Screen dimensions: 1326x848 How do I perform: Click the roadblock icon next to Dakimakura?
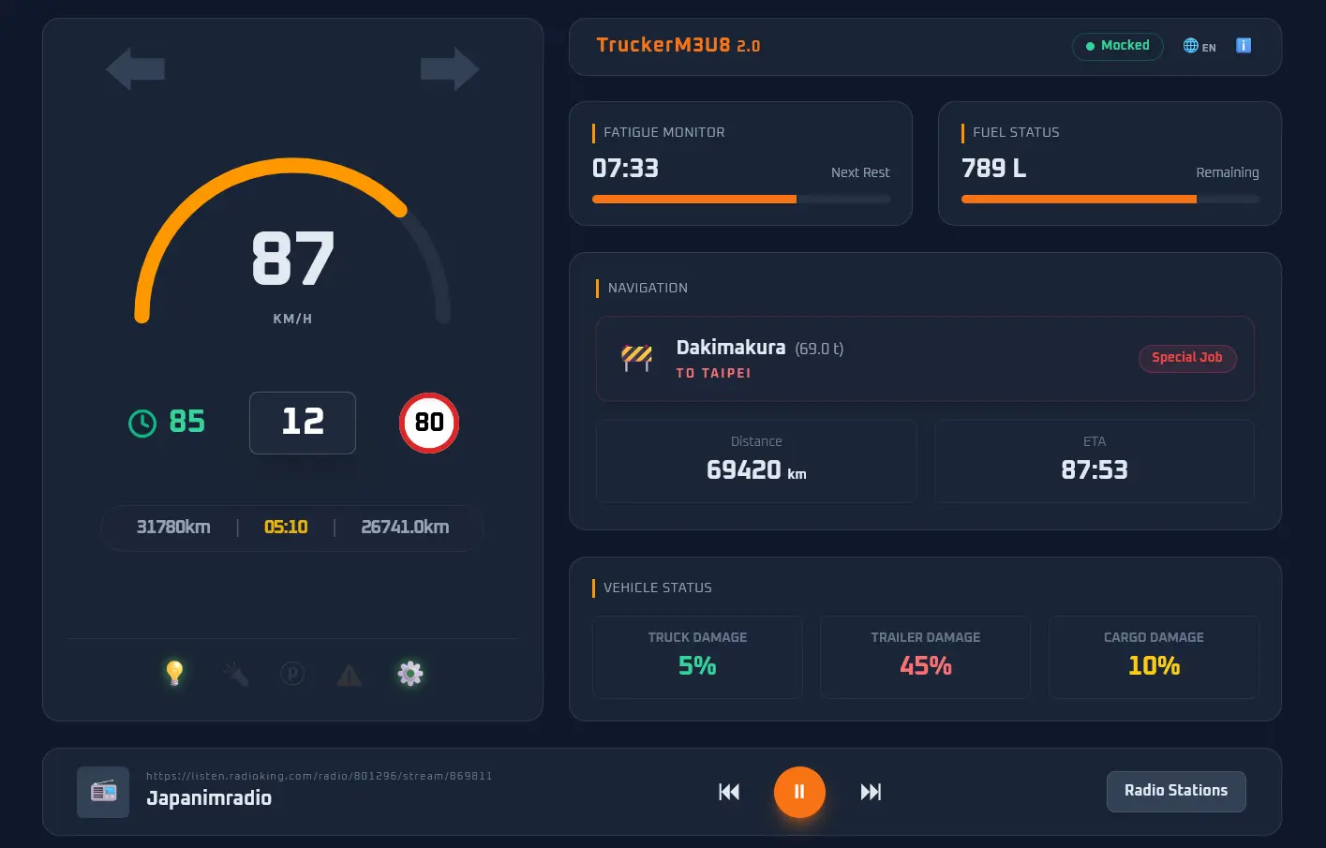(x=636, y=358)
